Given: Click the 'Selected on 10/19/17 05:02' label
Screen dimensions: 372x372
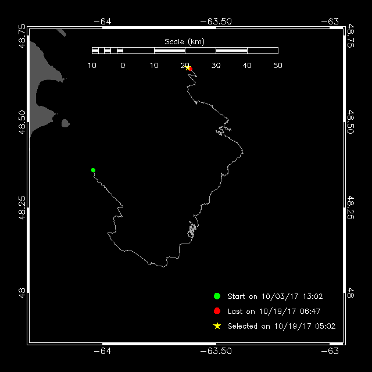Looking at the screenshot, I should click(x=281, y=326).
